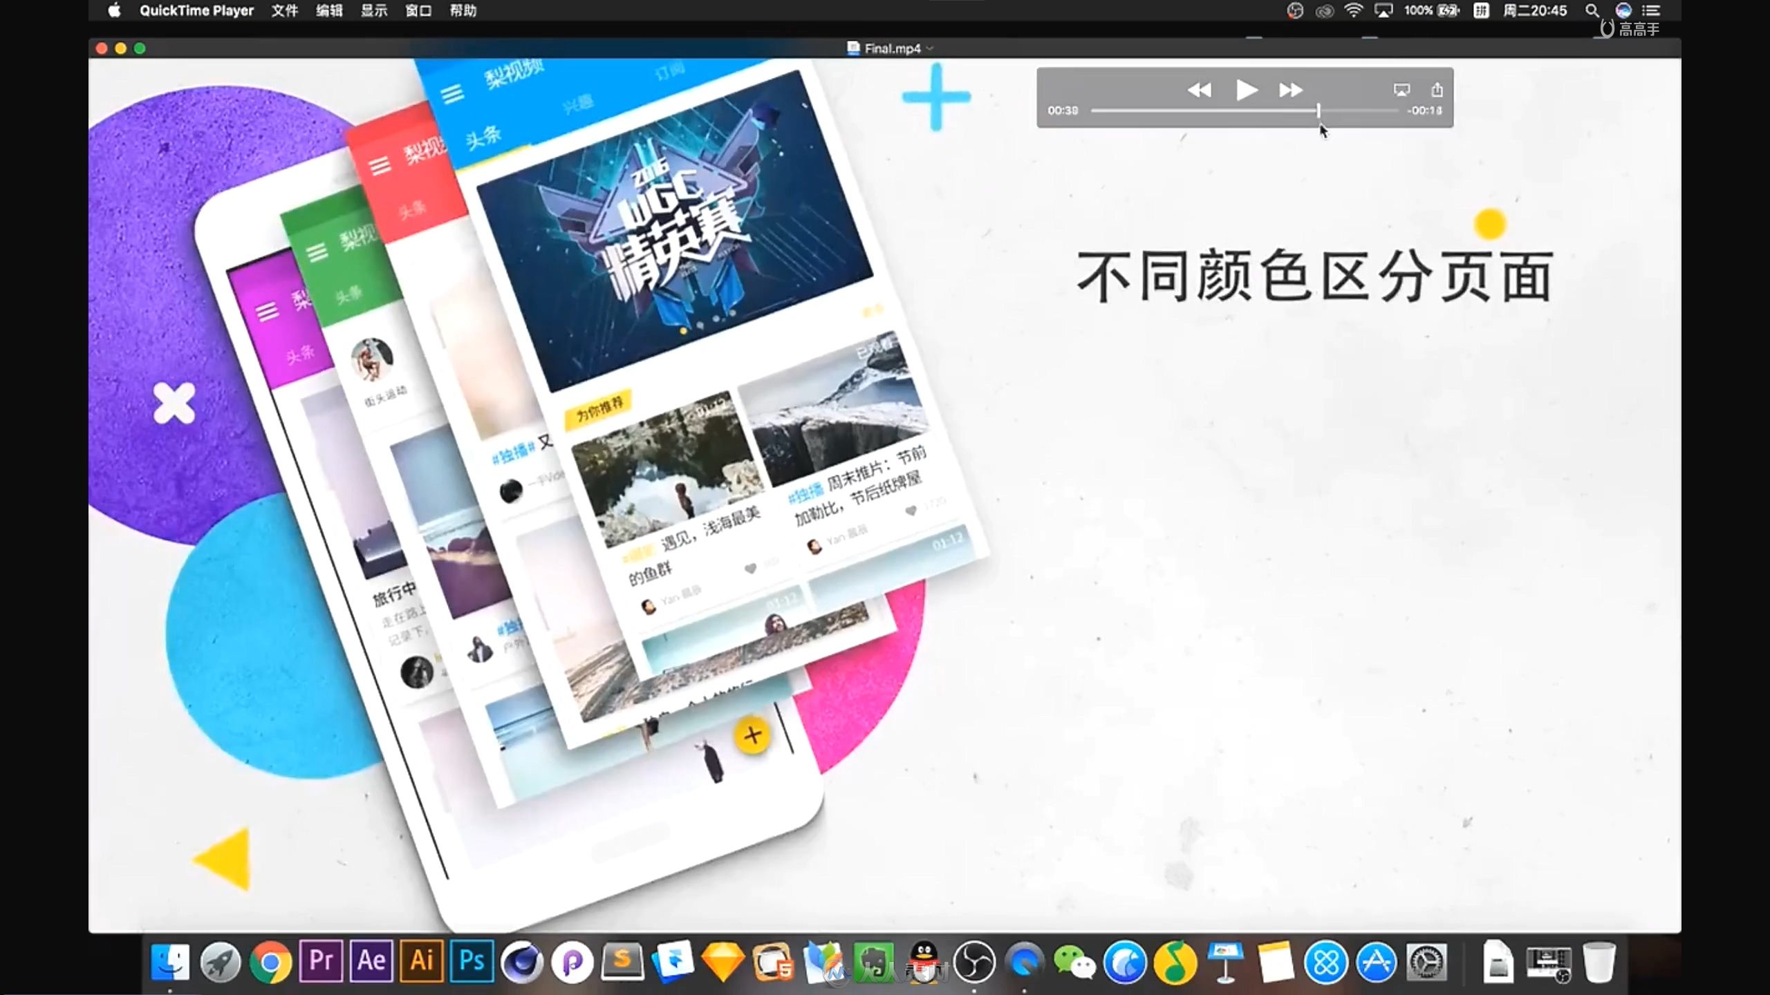The height and width of the screenshot is (995, 1770).
Task: Open Notification Center
Action: [1651, 10]
